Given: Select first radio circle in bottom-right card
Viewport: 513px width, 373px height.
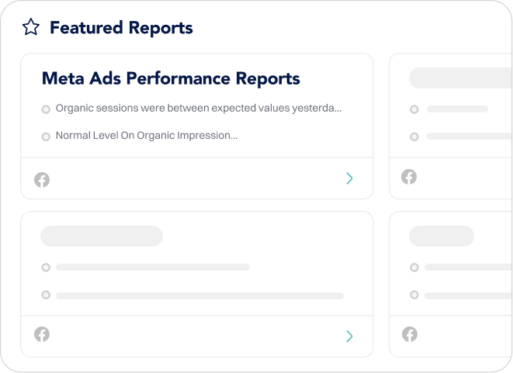Looking at the screenshot, I should tap(414, 268).
